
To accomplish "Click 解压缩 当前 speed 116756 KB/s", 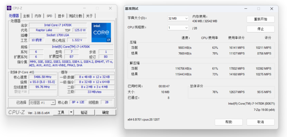I will click(x=183, y=68).
